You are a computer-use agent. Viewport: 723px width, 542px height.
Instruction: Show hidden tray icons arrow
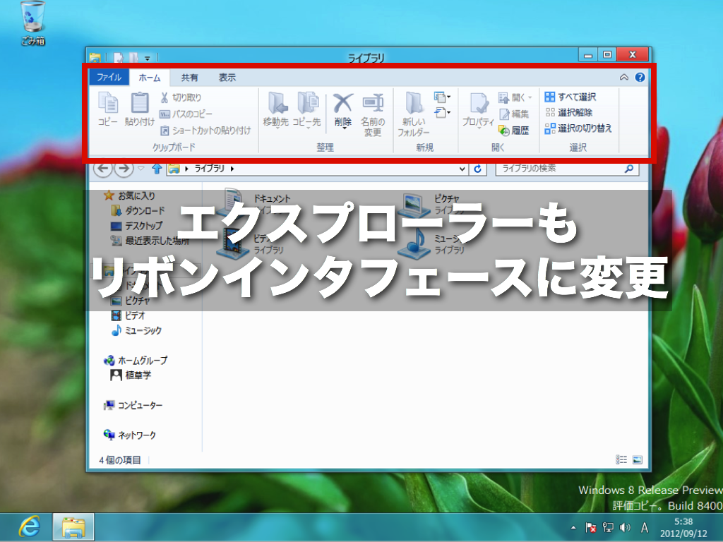click(573, 528)
